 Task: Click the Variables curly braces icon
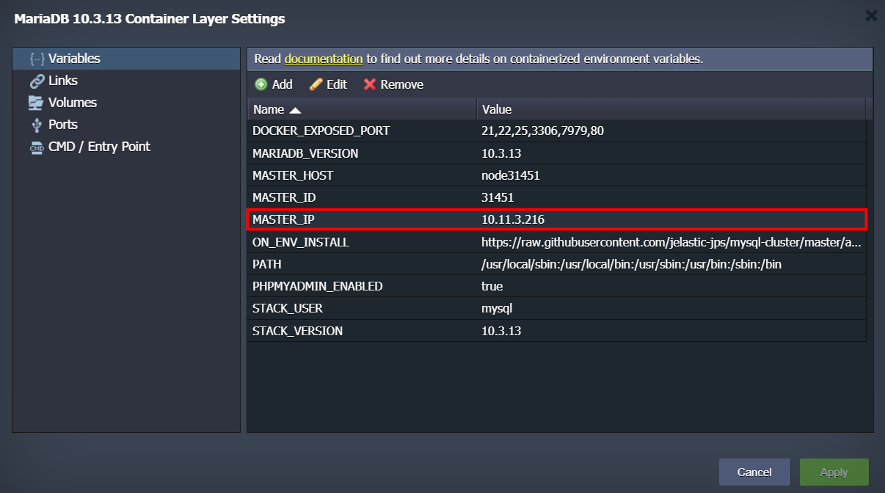click(x=37, y=59)
